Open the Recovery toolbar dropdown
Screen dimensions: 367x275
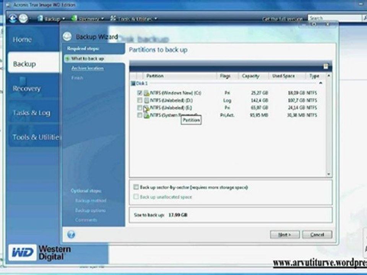[102, 19]
